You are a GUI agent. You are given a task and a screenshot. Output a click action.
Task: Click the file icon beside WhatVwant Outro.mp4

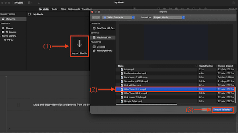[x=122, y=93]
